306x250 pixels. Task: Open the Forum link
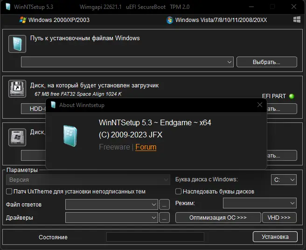146,147
